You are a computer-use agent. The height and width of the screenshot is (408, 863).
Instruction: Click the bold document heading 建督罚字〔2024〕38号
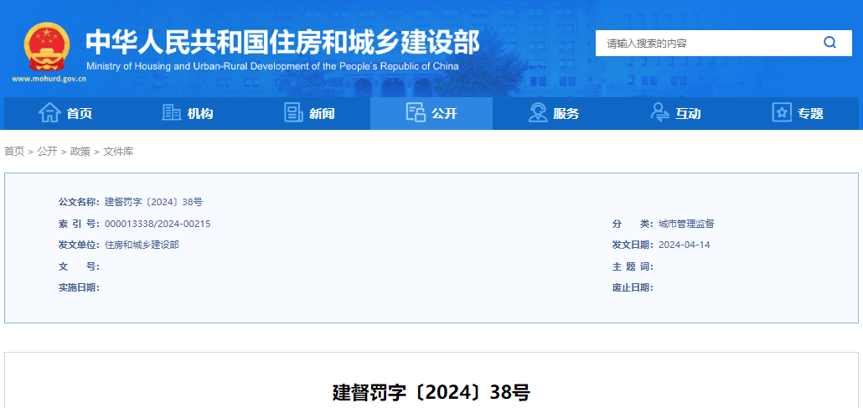[431, 392]
